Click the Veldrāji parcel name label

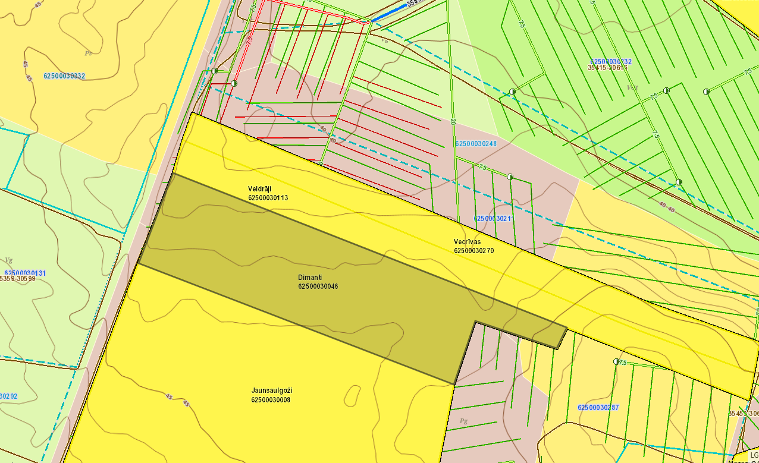click(x=260, y=189)
